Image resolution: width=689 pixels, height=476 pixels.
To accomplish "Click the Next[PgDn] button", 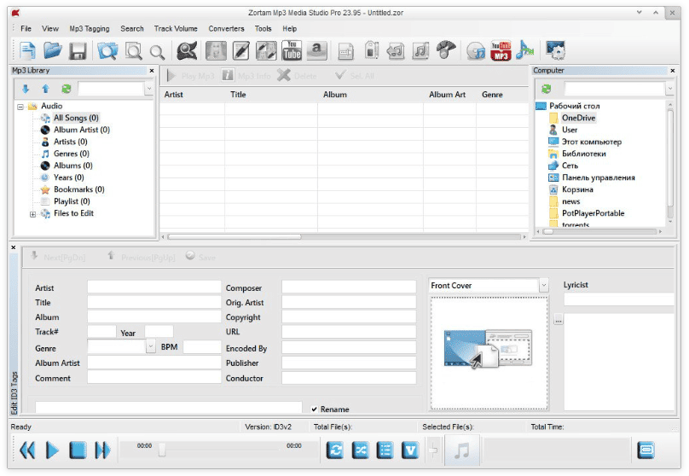I will click(x=58, y=257).
